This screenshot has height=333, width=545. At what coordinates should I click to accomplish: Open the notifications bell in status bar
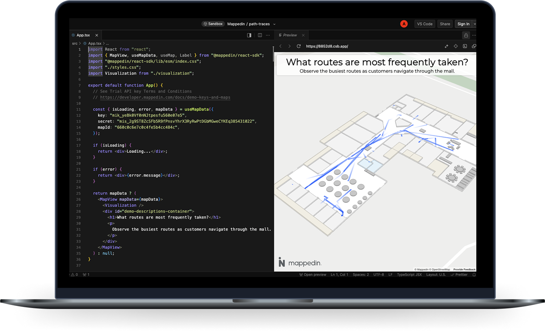point(474,275)
